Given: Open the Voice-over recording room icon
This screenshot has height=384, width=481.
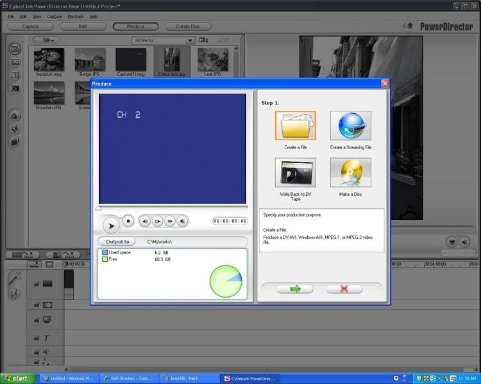Looking at the screenshot, I should pos(15,129).
